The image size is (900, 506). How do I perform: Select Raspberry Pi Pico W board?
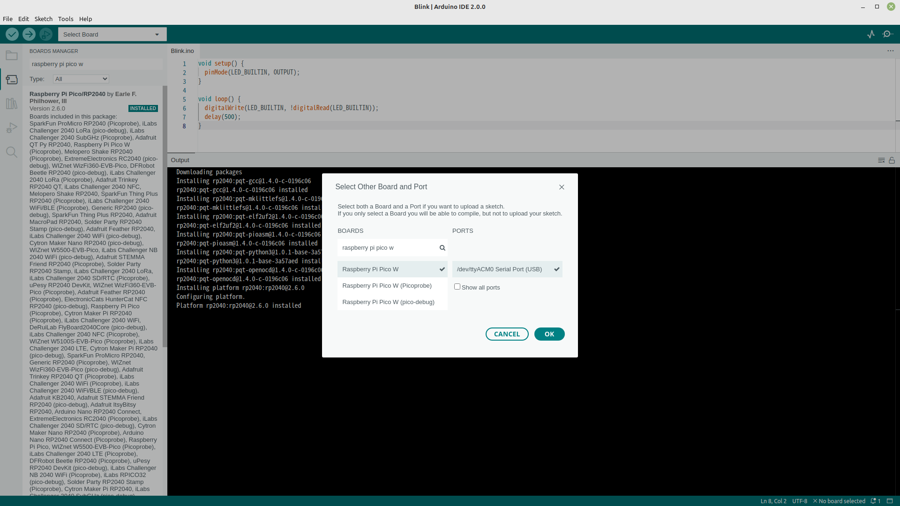click(392, 269)
